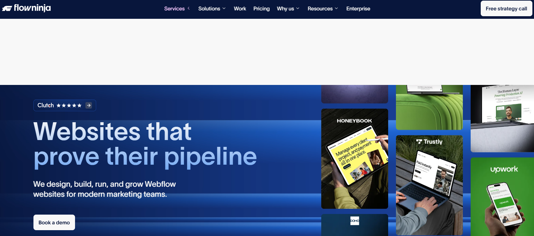Expand the Resources dropdown
534x236 pixels.
(323, 8)
